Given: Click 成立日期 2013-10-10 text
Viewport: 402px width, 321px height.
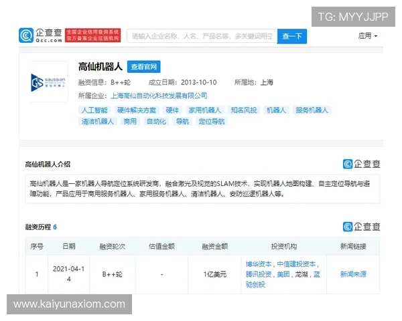Looking at the screenshot, I should click(x=182, y=82).
